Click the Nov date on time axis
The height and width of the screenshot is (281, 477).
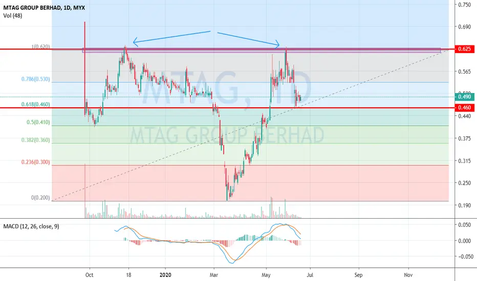pyautogui.click(x=408, y=275)
